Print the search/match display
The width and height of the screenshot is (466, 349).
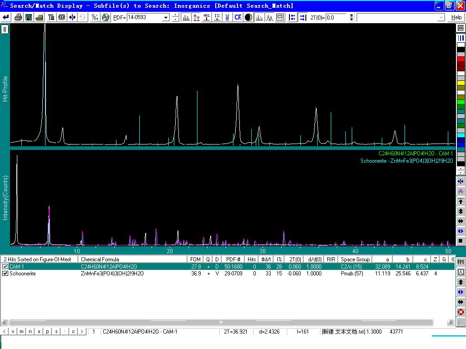(18, 18)
